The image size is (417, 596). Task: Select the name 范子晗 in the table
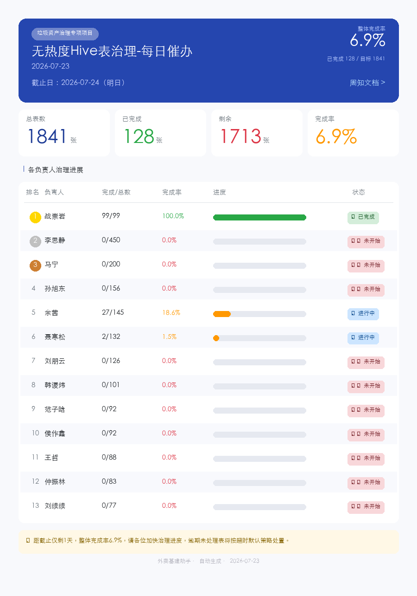pos(55,409)
